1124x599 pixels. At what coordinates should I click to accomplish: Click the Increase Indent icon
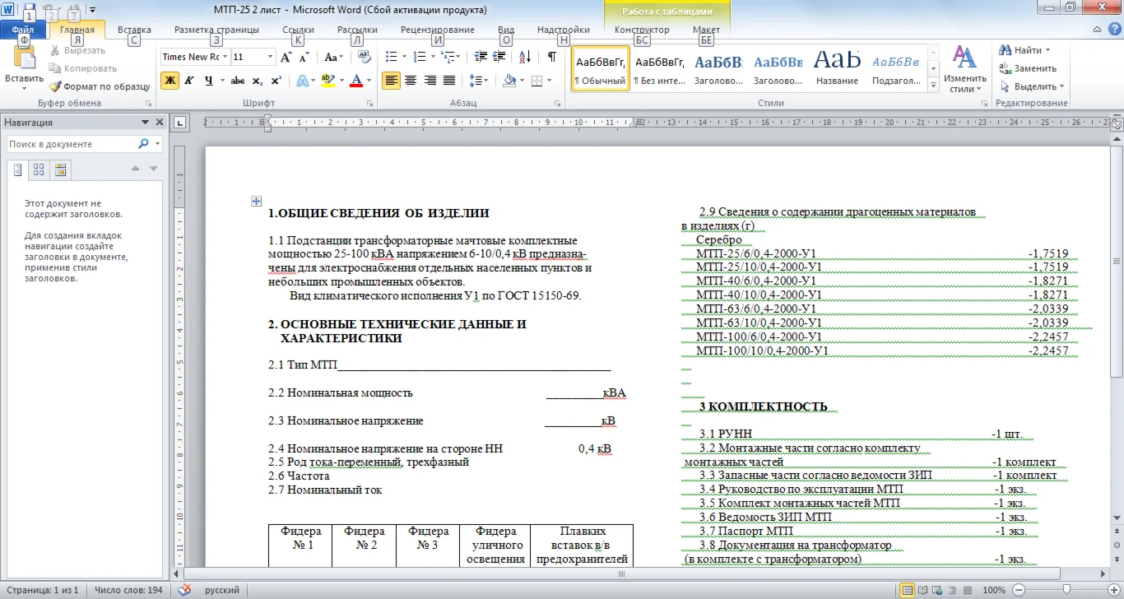(x=500, y=57)
